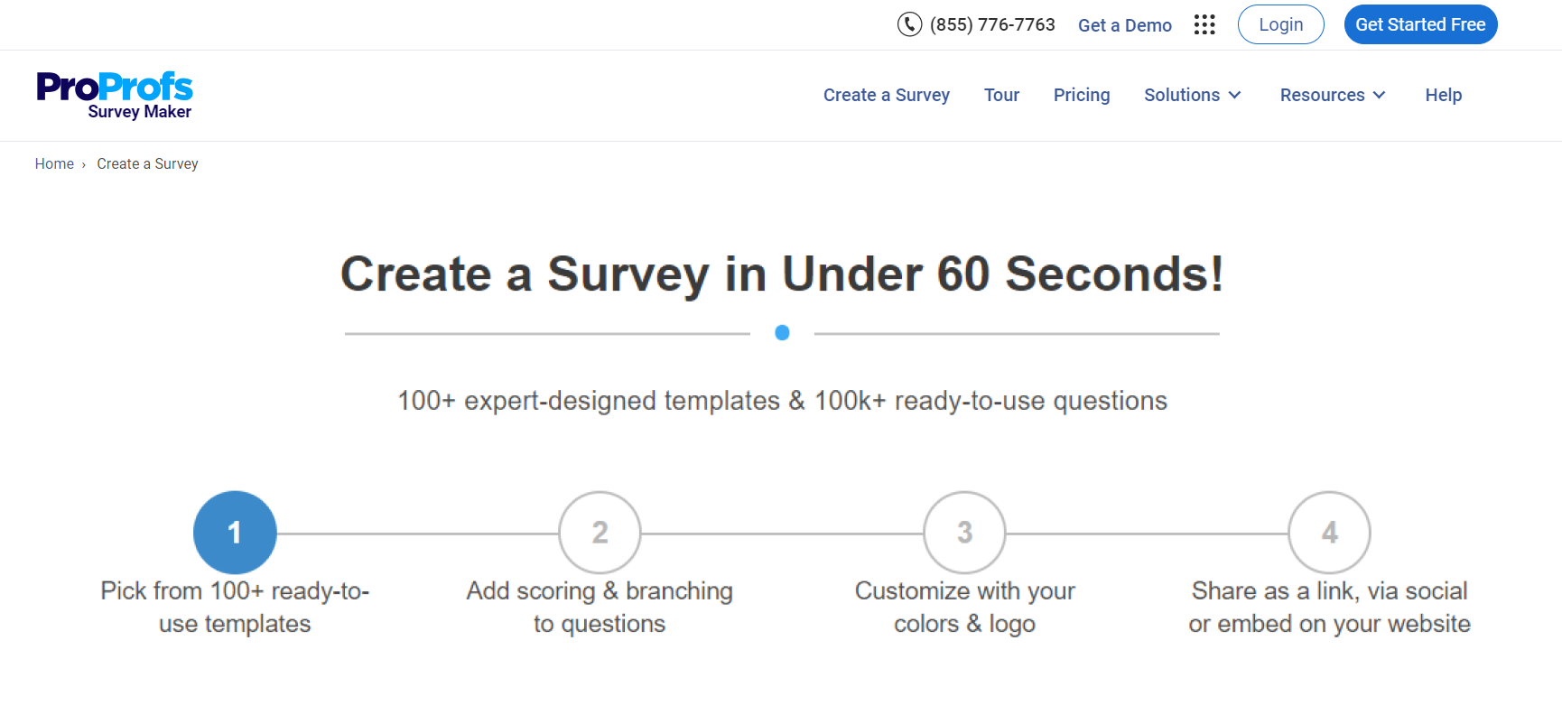This screenshot has width=1562, height=724.
Task: Click the chevron next to Solutions
Action: coord(1235,95)
